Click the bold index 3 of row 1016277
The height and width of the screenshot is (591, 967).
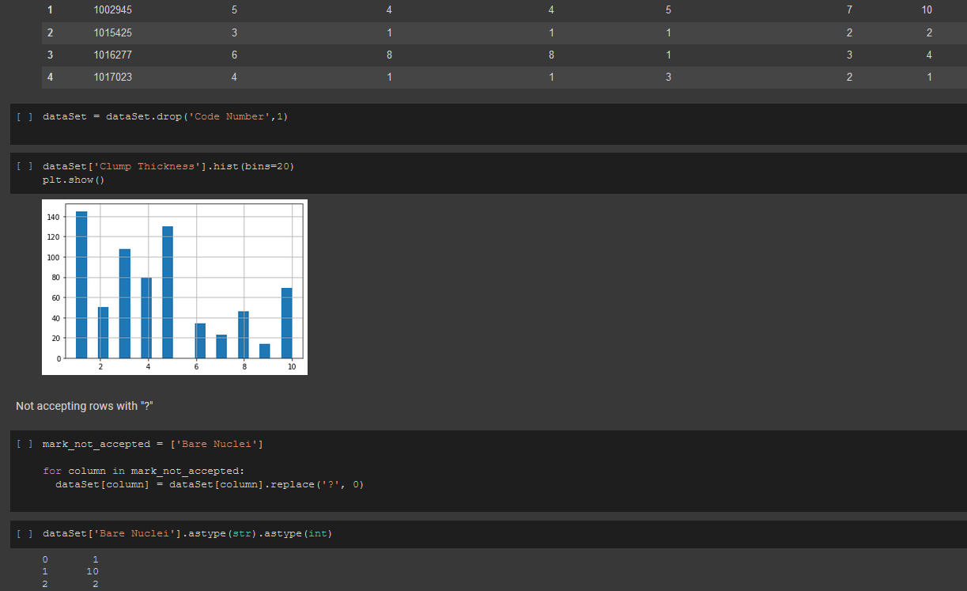[51, 55]
